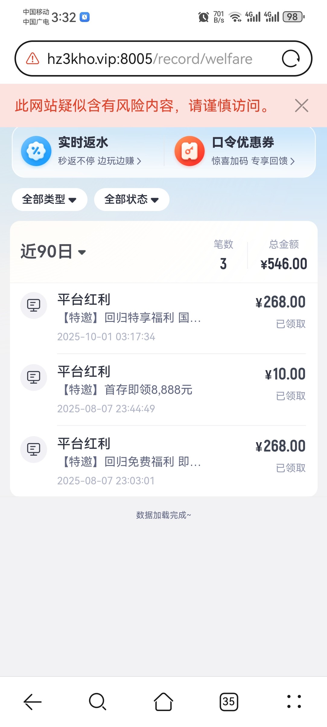Tap the address bar URL field
The height and width of the screenshot is (727, 327).
150,58
